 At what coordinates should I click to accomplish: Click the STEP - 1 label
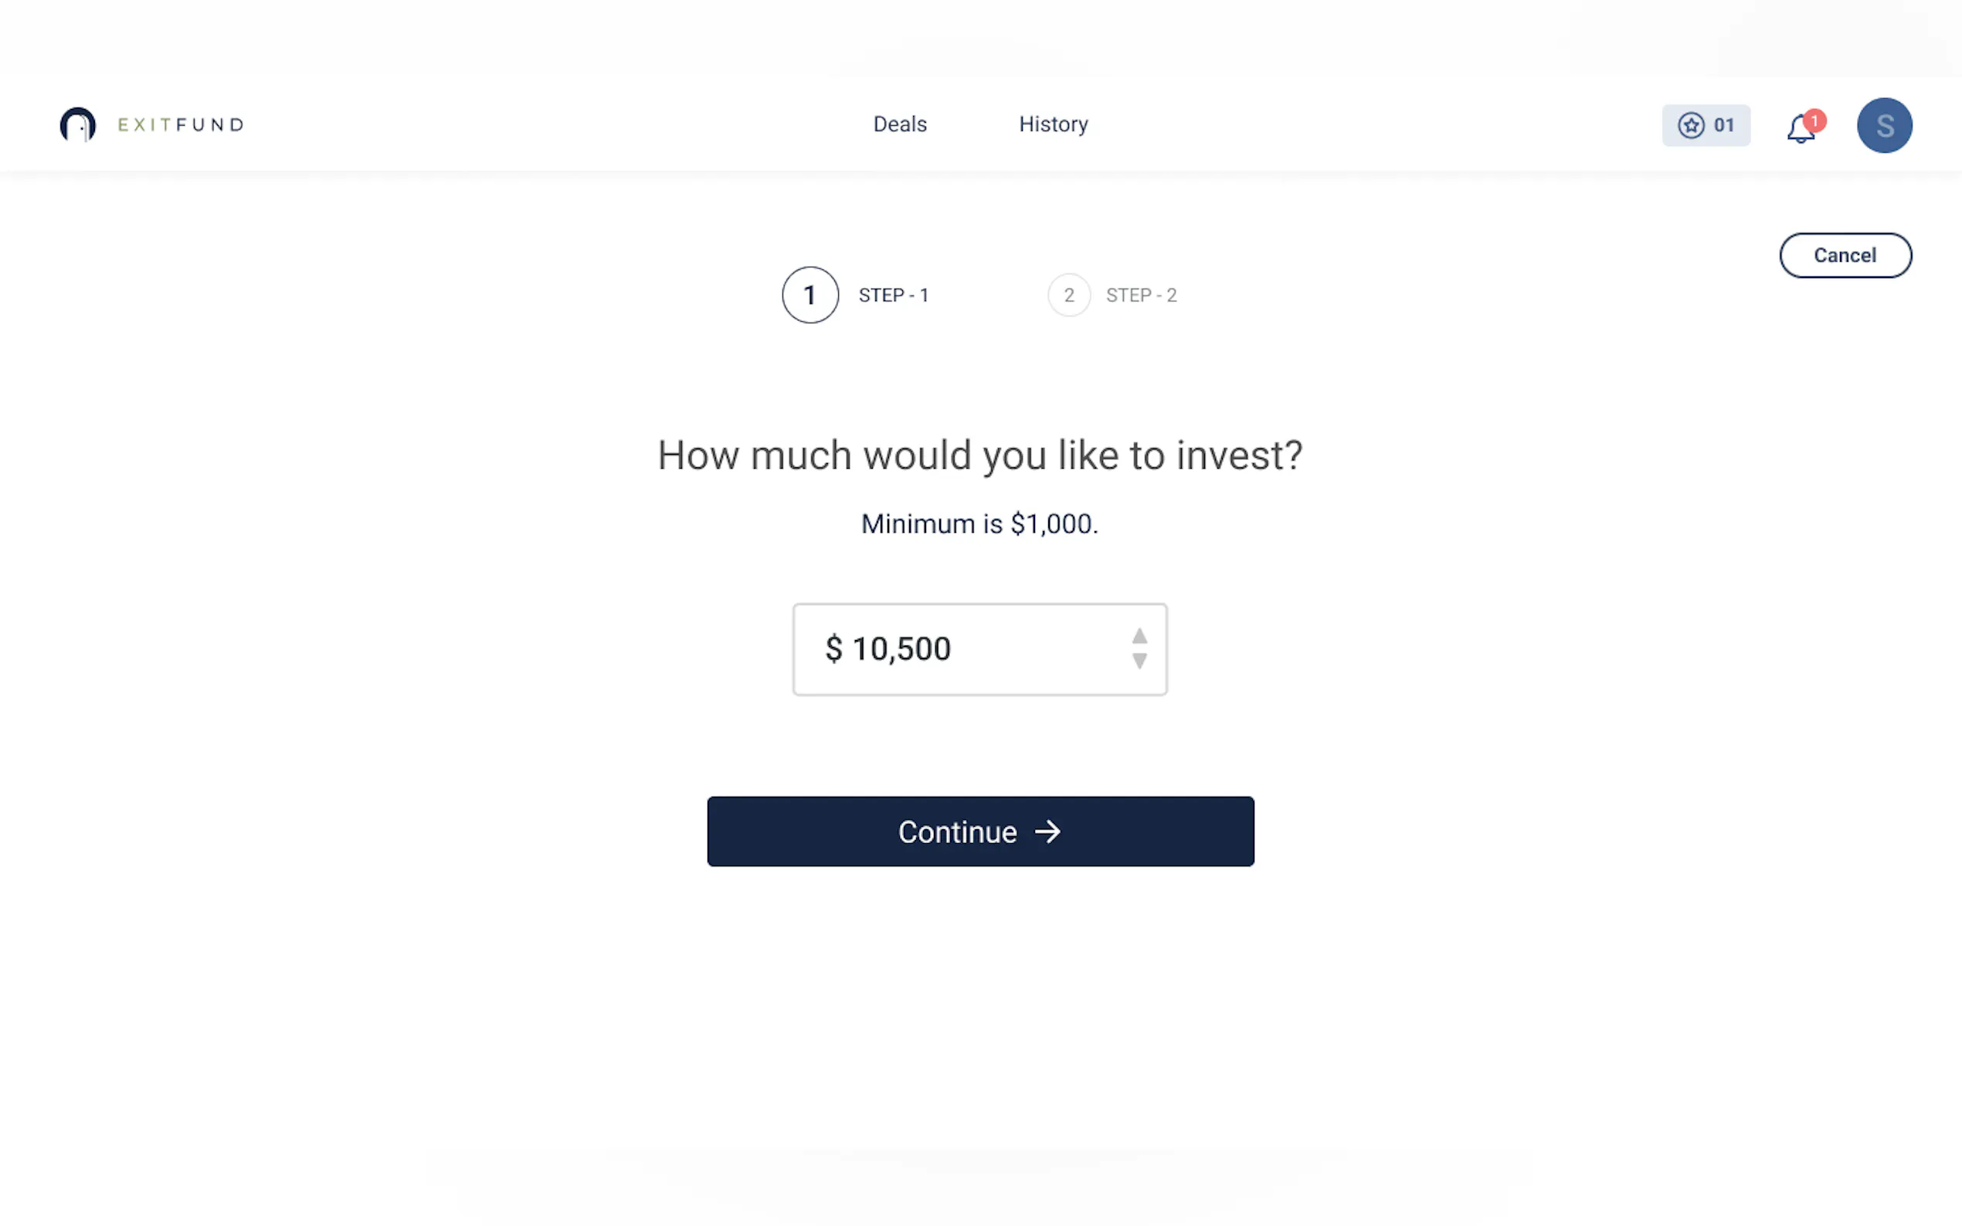[894, 294]
